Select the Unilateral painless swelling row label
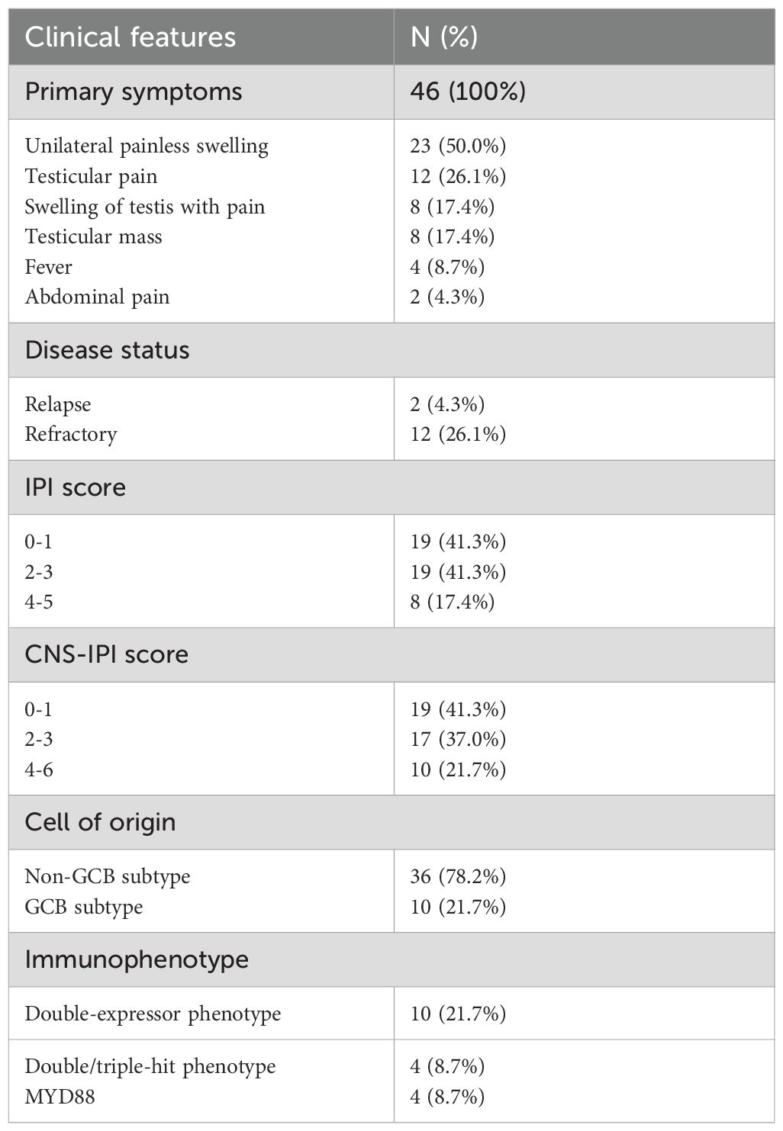Image resolution: width=783 pixels, height=1131 pixels. (147, 146)
